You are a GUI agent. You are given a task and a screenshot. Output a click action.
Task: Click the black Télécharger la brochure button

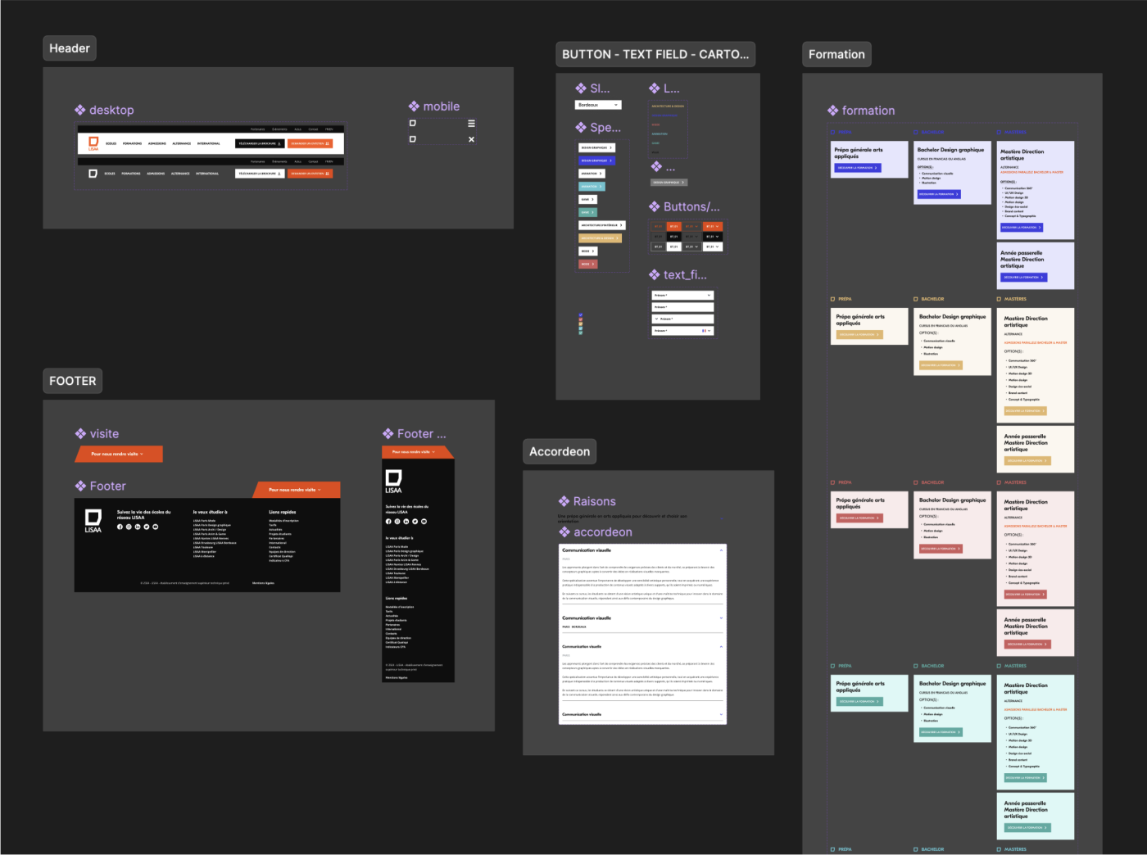coord(260,143)
